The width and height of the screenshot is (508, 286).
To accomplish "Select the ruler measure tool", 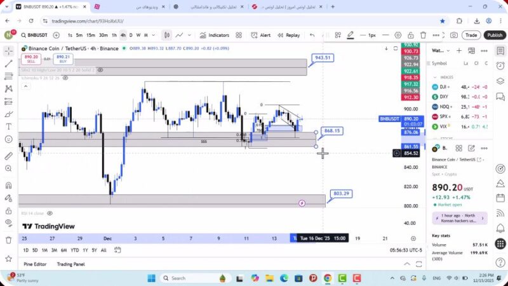I will tap(8, 156).
